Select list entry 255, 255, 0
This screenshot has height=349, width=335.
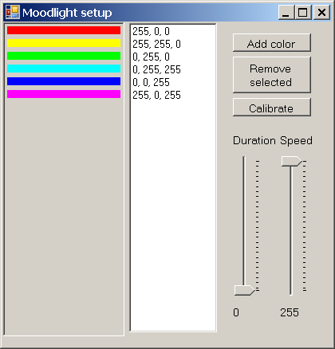[x=173, y=44]
